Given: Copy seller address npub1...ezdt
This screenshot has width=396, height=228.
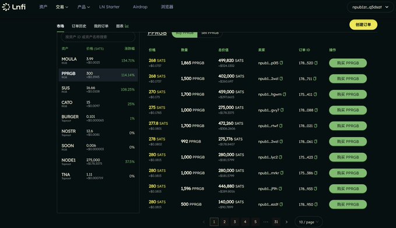Looking at the screenshot, I should 281,204.
